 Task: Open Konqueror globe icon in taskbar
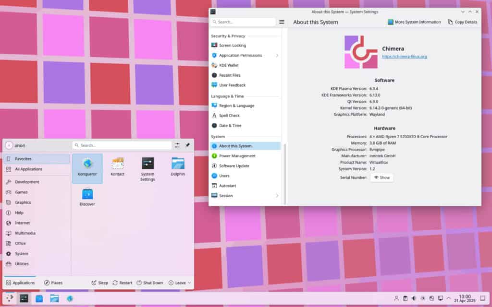point(70,298)
